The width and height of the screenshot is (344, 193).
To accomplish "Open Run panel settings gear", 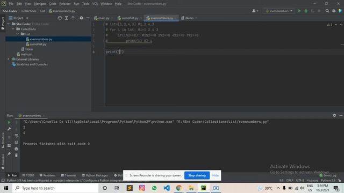I will [x=334, y=115].
